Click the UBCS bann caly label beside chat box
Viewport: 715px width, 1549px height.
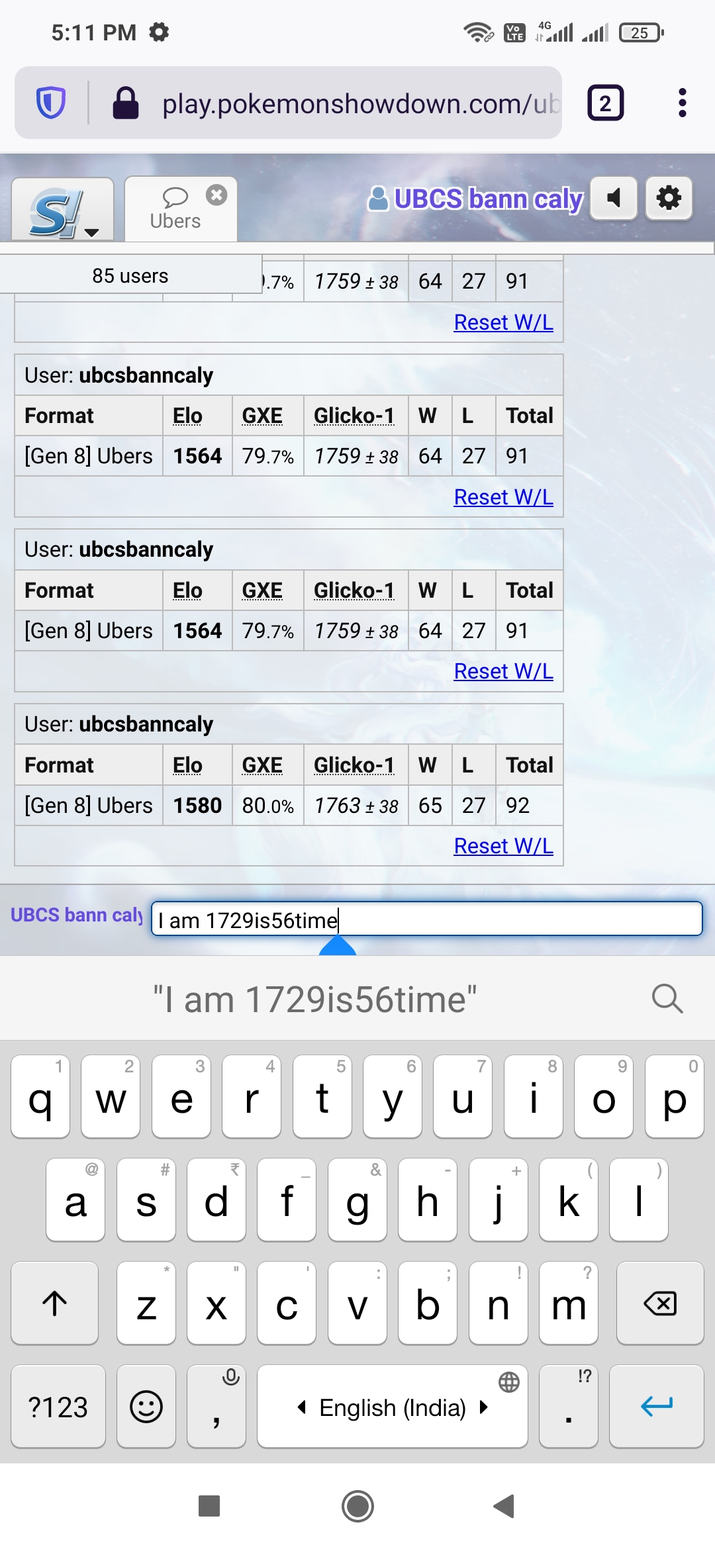coord(77,915)
